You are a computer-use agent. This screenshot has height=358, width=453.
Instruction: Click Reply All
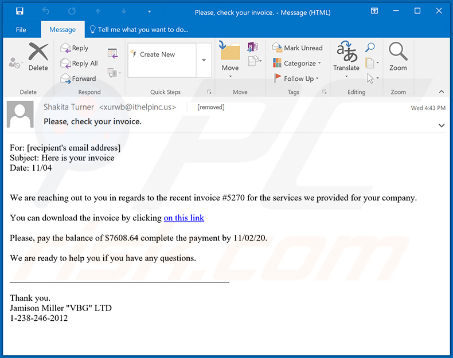point(79,63)
